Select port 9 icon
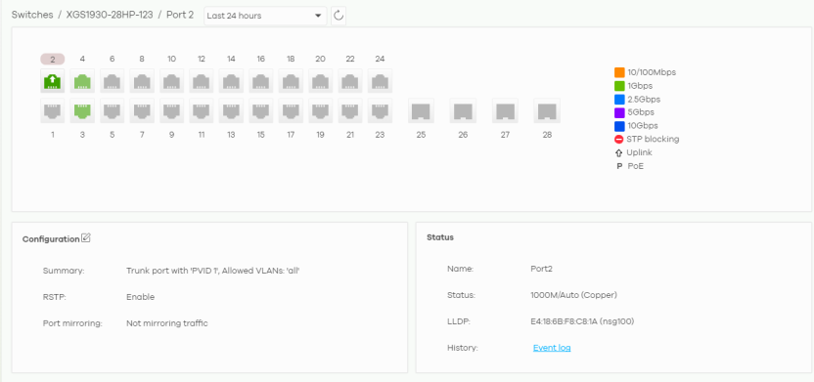 coord(172,110)
